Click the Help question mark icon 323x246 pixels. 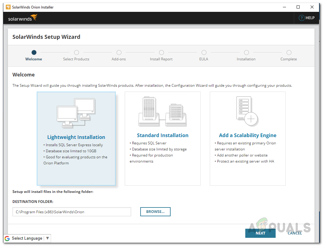(301, 18)
